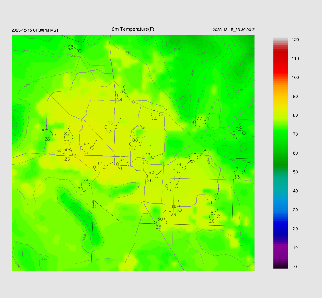Click the station marker showing 71 over 33
The width and height of the screenshot is (322, 298).
click(244, 173)
